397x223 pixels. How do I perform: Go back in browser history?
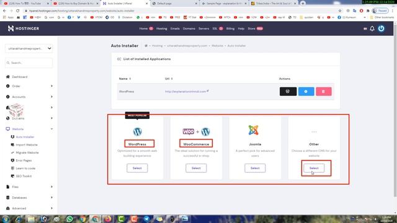(x=4, y=11)
